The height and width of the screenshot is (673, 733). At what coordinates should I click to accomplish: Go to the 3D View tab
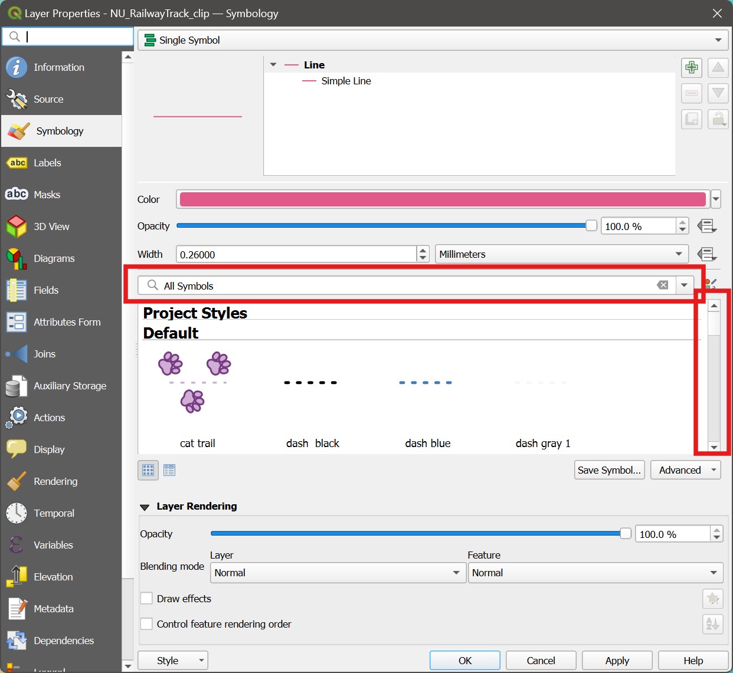tap(61, 226)
